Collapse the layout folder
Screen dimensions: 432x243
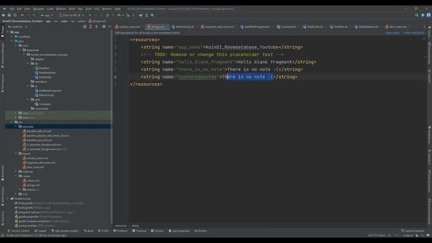point(16,153)
